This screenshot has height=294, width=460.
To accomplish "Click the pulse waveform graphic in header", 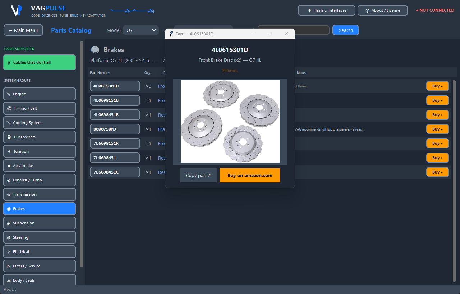I will (x=132, y=11).
